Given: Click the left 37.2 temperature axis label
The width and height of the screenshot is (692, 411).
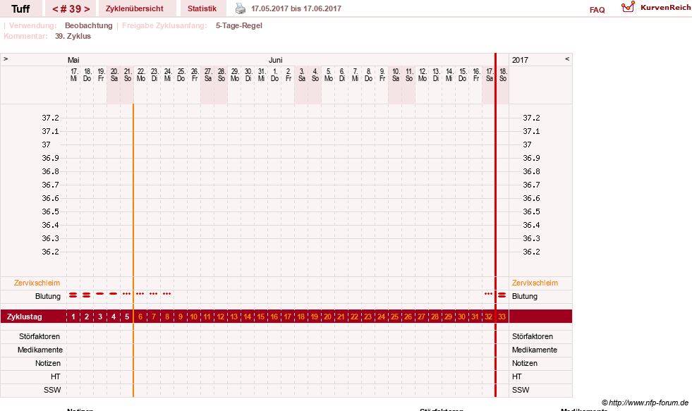Looking at the screenshot, I should [x=50, y=118].
